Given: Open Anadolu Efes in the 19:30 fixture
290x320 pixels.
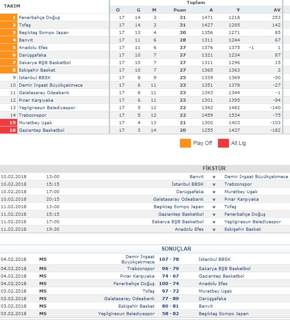Looking at the screenshot, I should 189,229.
